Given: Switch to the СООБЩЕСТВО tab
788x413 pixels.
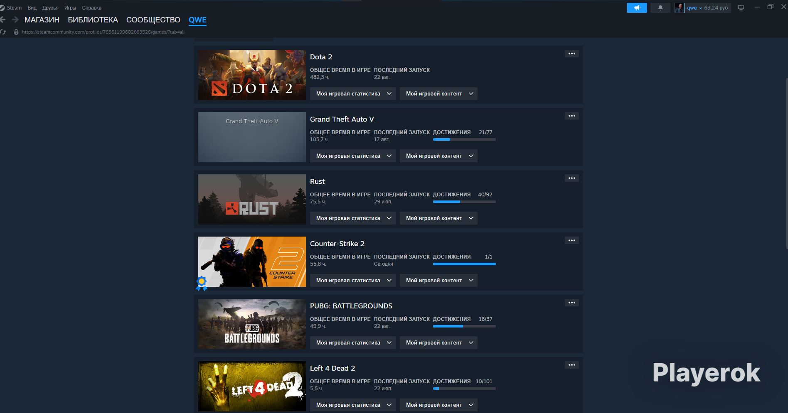Looking at the screenshot, I should [153, 20].
